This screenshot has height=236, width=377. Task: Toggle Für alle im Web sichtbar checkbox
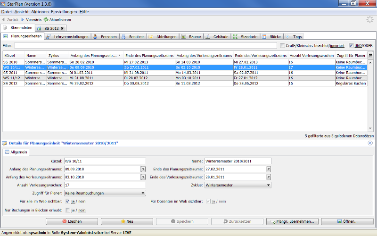coord(68,201)
